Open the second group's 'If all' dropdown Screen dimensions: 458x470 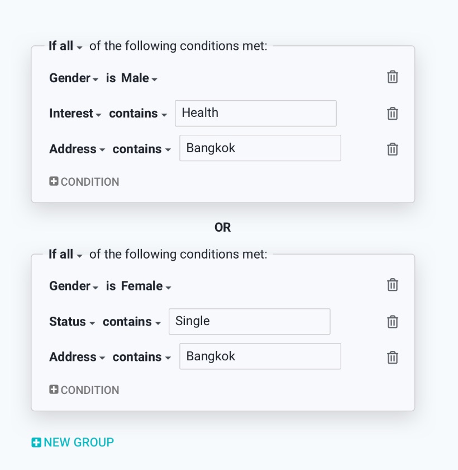pos(65,255)
